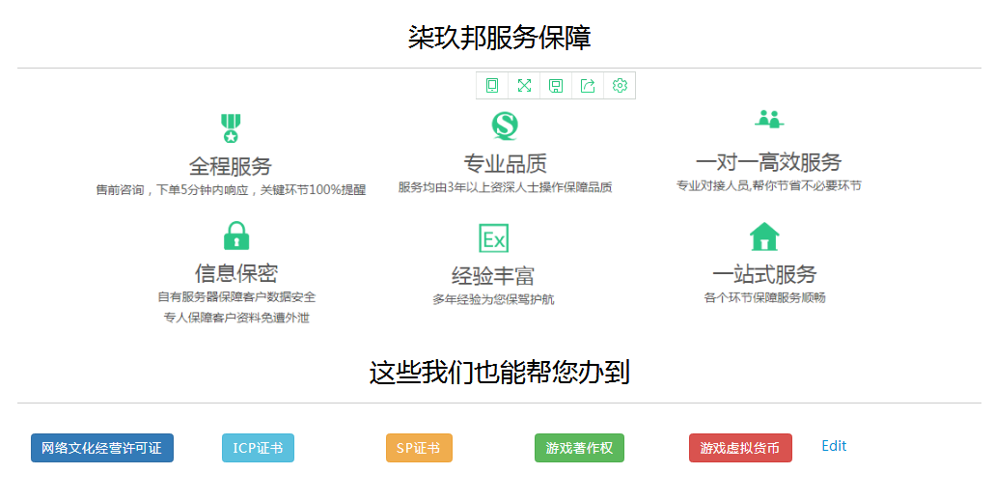Click the 柒玖邦服务保障 heading

pyautogui.click(x=500, y=38)
